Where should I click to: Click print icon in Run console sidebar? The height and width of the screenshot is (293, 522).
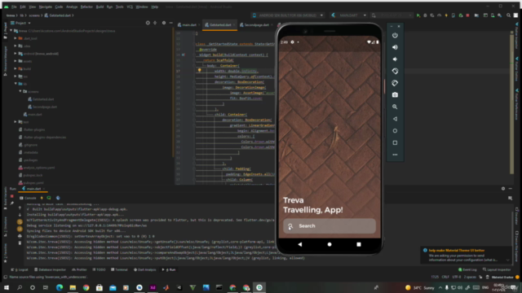tap(20, 236)
